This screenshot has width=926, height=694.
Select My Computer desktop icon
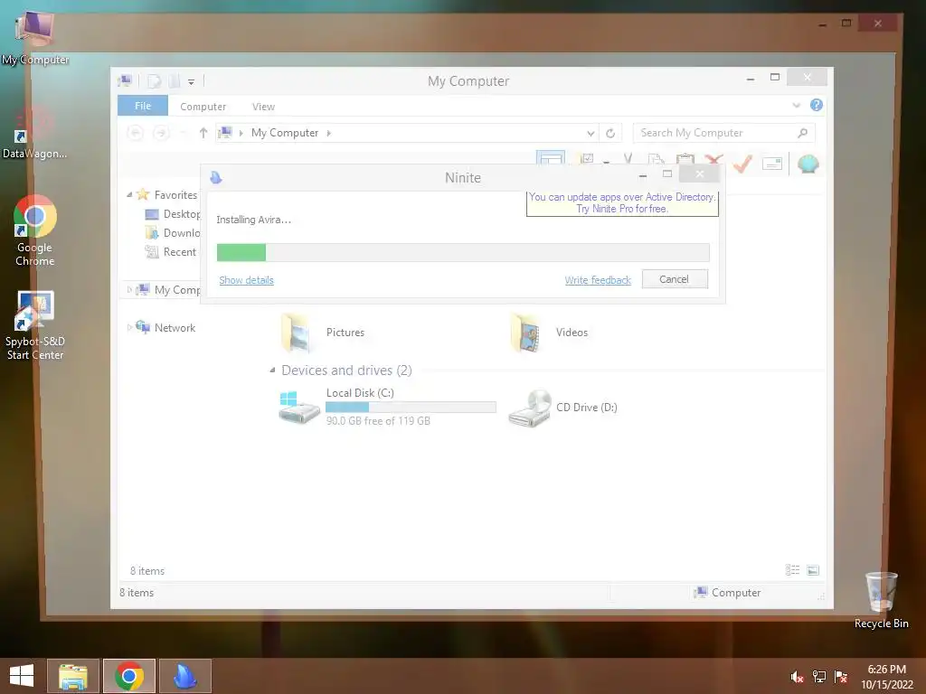(x=35, y=38)
